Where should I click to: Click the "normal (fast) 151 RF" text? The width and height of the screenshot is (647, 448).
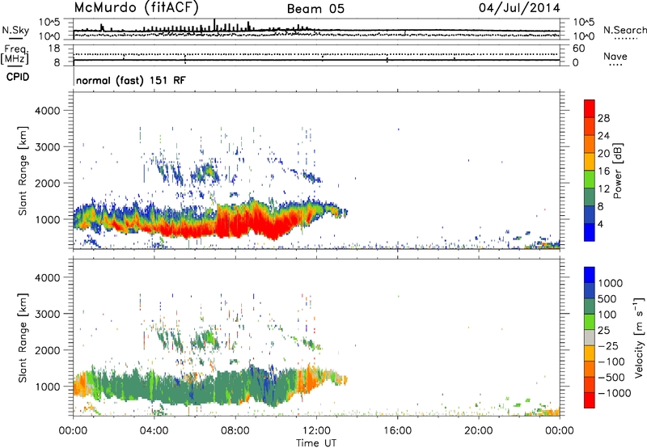[x=131, y=80]
